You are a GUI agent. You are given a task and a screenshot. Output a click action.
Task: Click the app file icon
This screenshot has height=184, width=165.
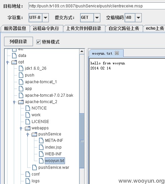(21, 89)
